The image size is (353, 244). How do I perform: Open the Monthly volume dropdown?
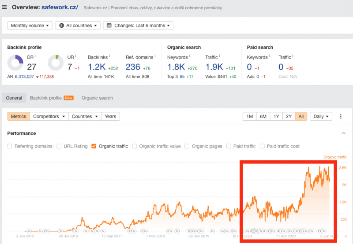point(30,26)
